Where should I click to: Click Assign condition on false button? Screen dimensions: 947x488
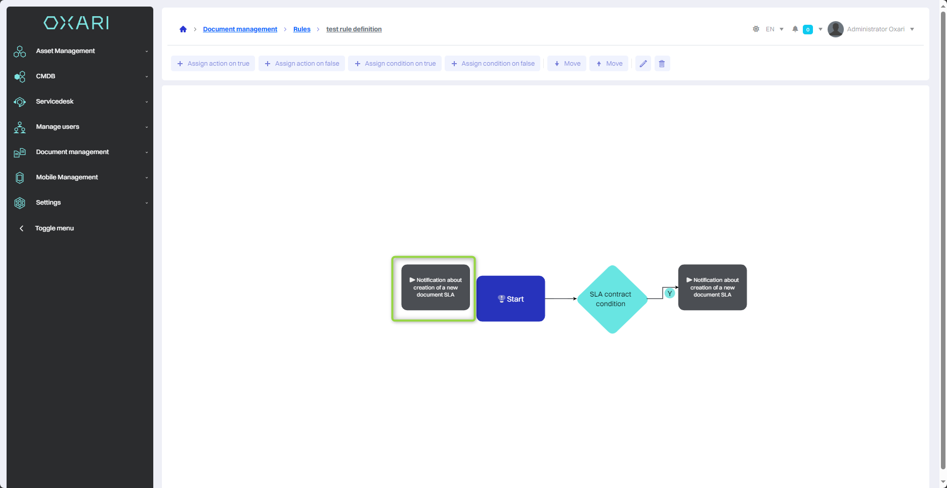pos(492,64)
